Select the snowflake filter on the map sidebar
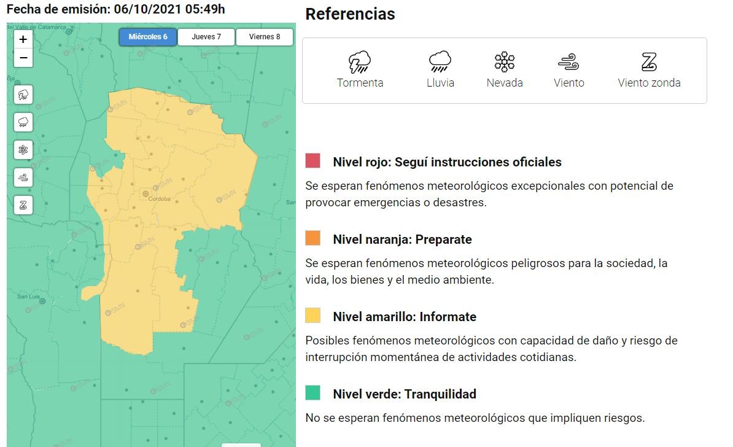The image size is (733, 447). (23, 149)
